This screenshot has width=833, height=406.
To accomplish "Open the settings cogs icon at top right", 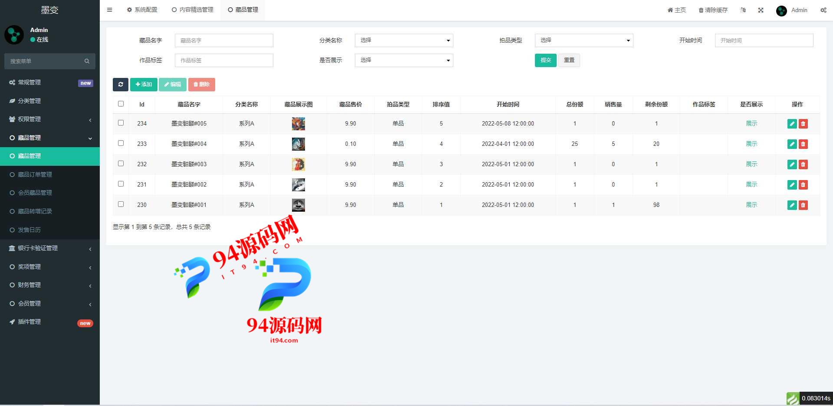I will [x=823, y=10].
